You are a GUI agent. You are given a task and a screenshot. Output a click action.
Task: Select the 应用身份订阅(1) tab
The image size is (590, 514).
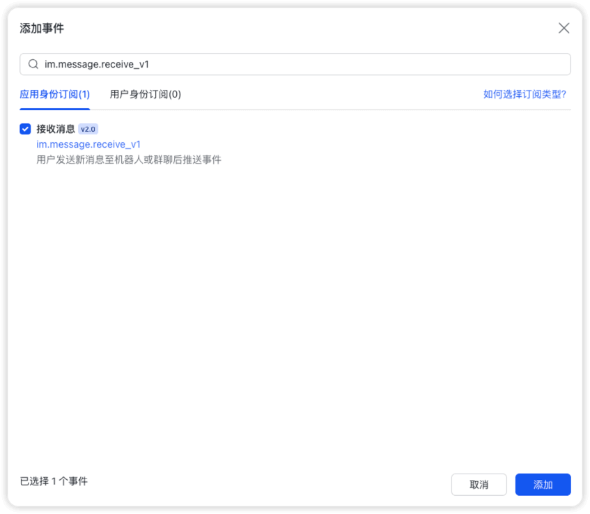[x=54, y=94]
